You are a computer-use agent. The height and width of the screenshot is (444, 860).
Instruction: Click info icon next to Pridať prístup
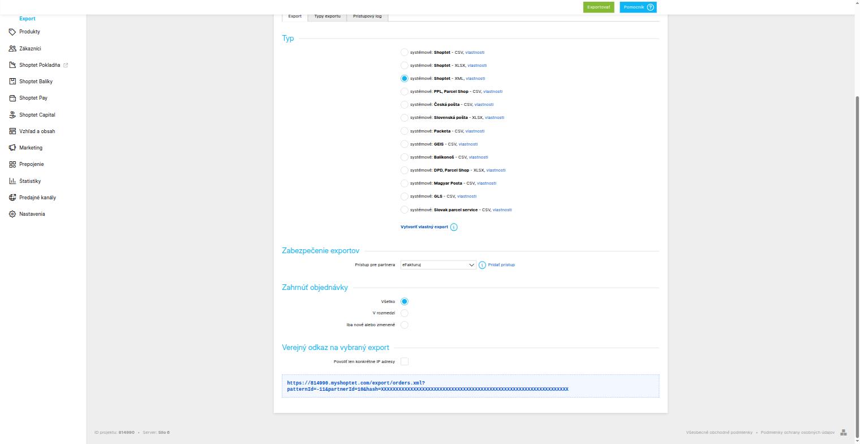(x=482, y=265)
